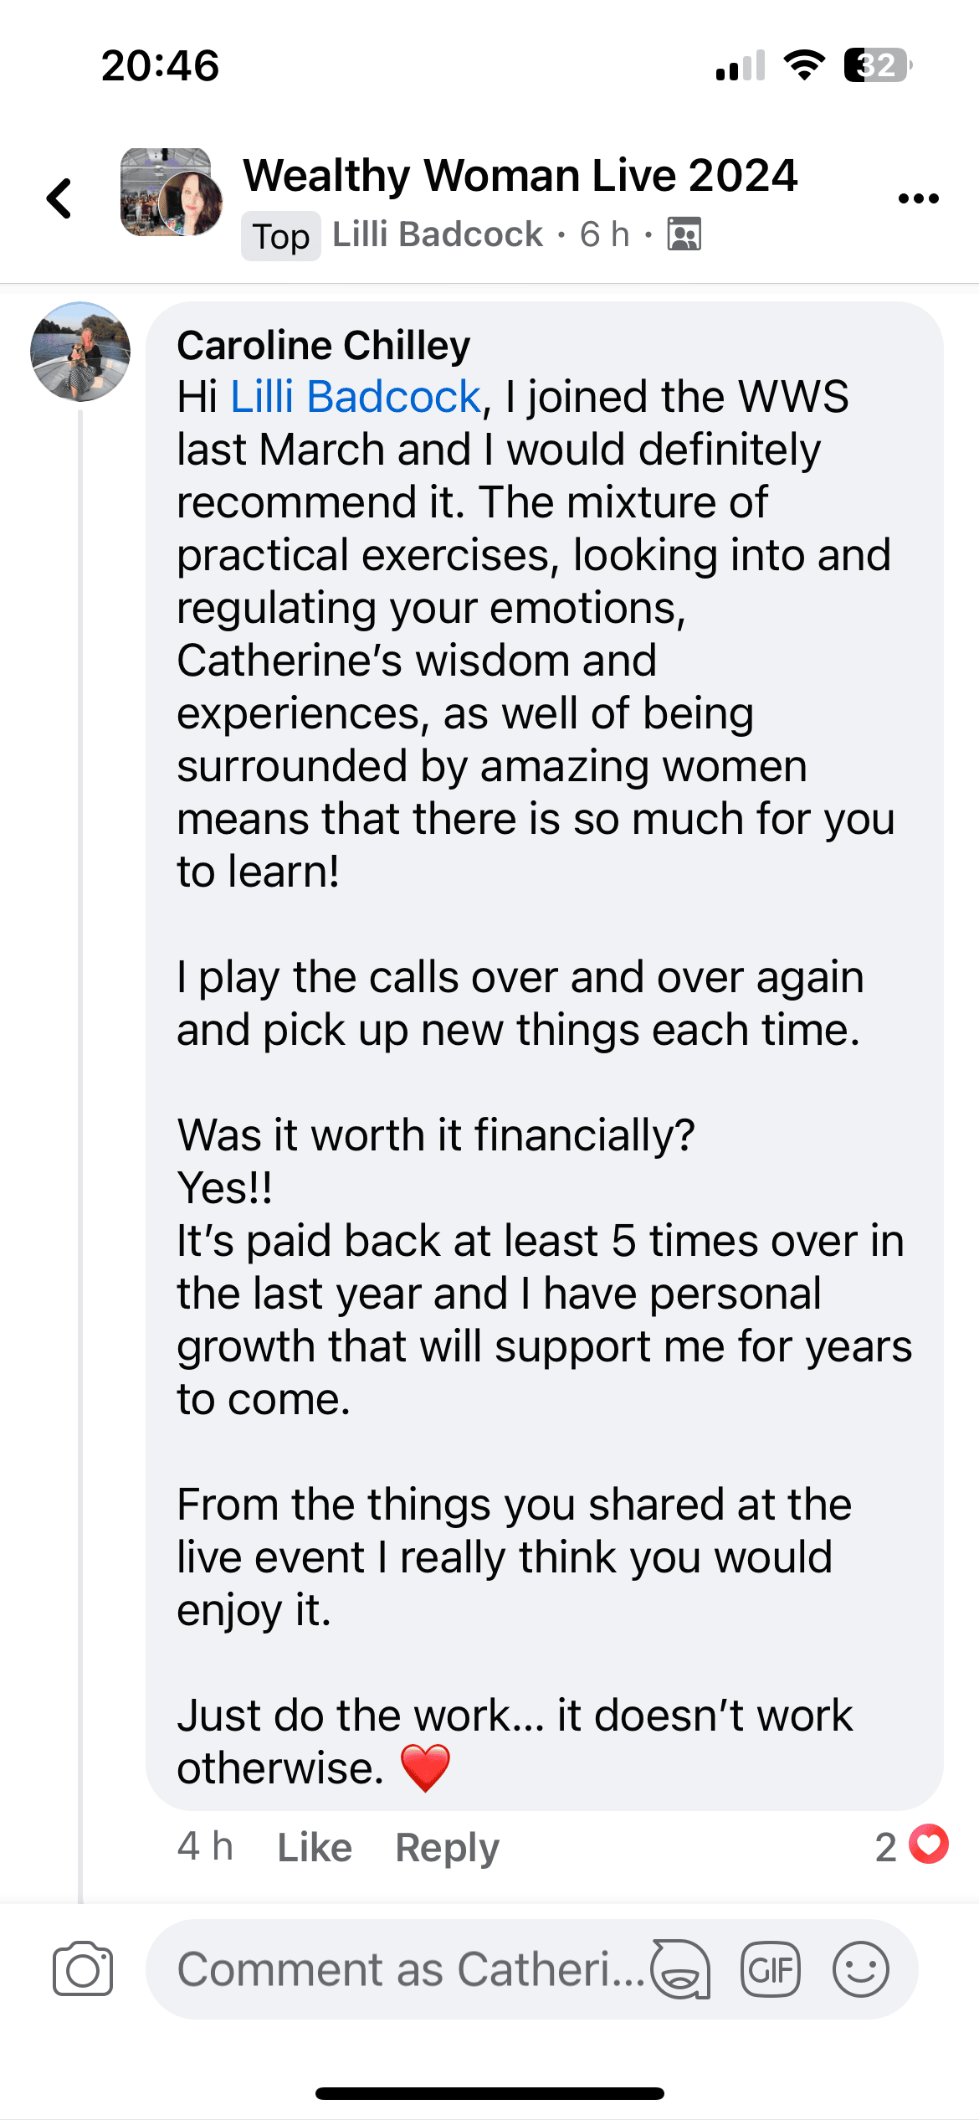The image size is (979, 2120).
Task: Open Caroline Chilley's profile picture
Action: [x=80, y=352]
